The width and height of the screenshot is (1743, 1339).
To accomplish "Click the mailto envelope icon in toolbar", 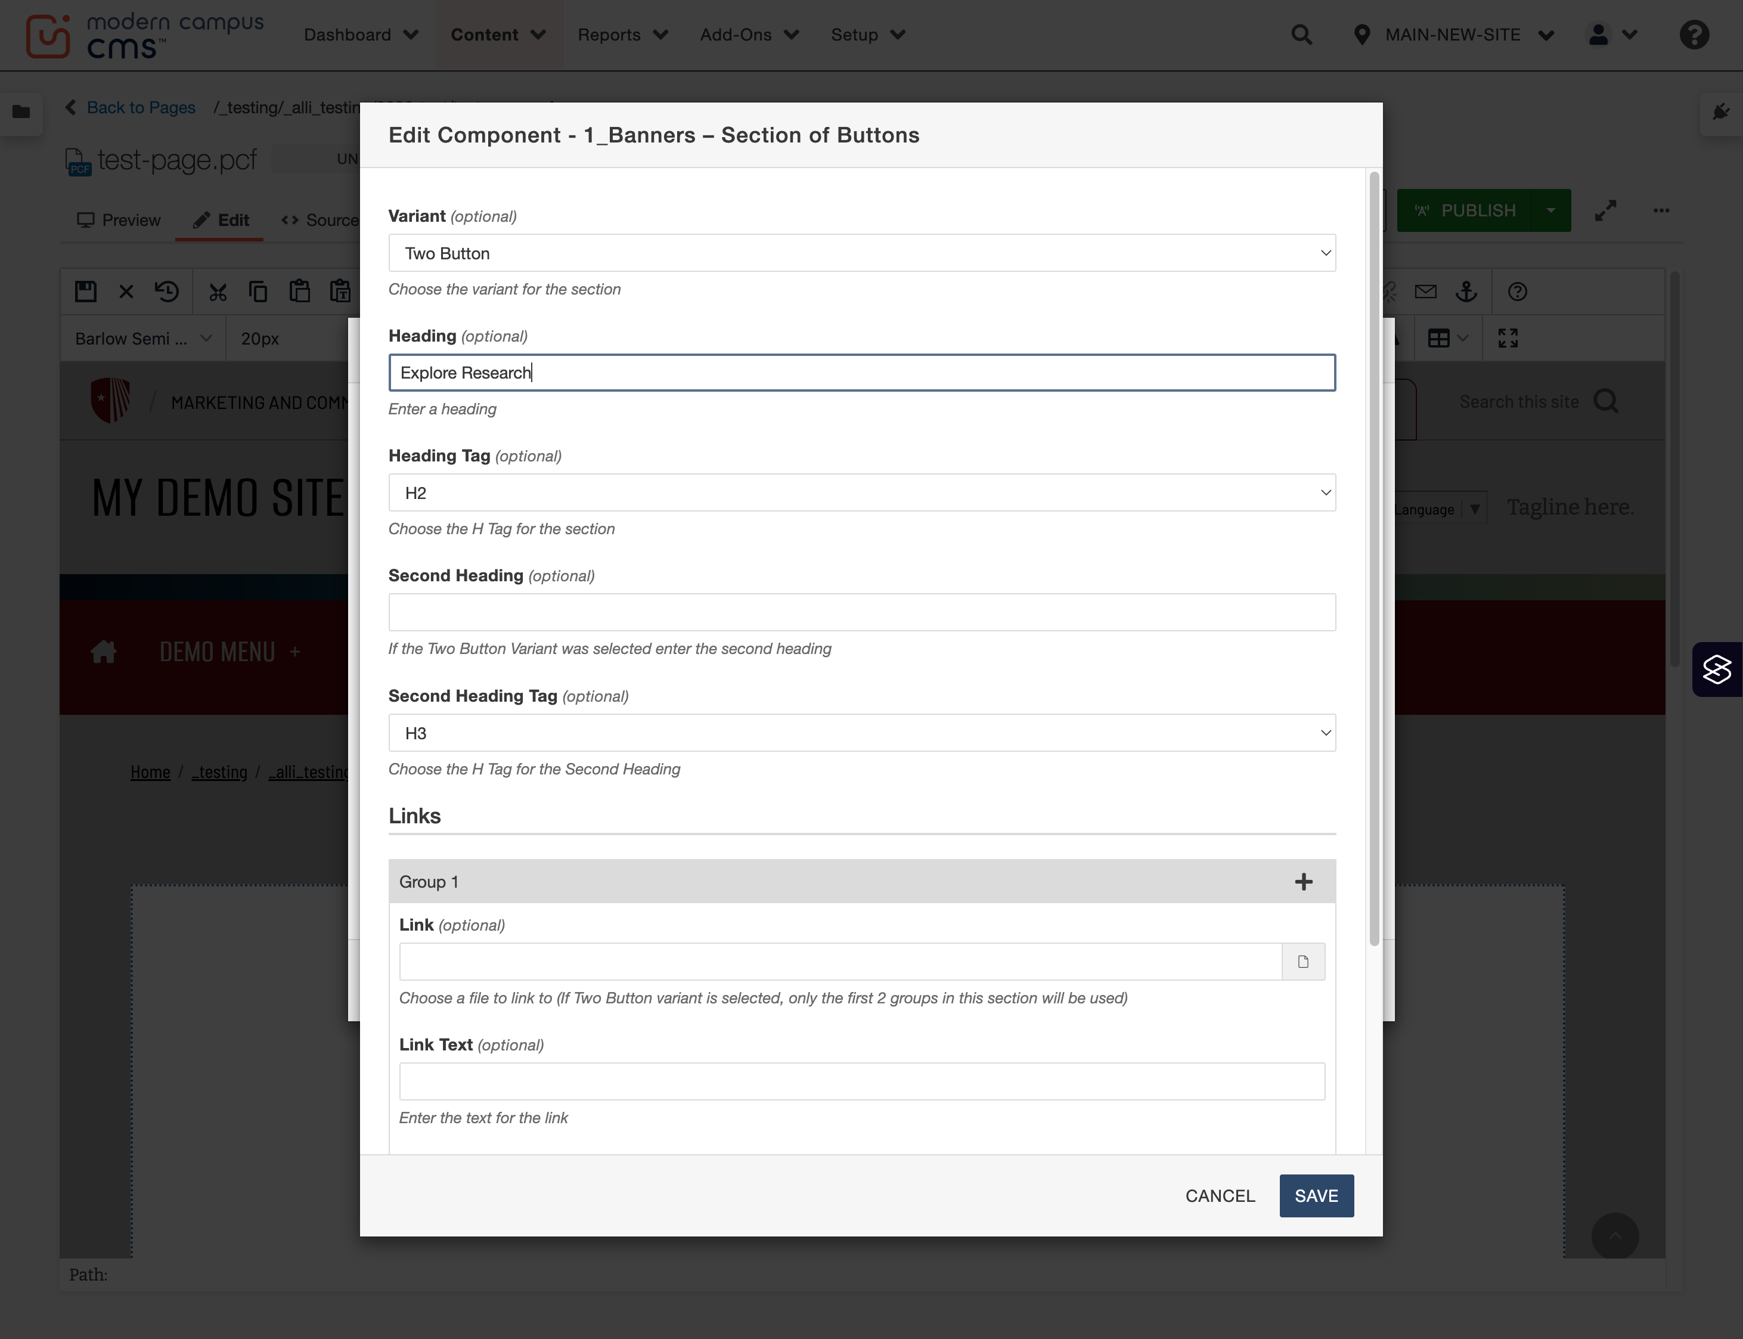I will point(1426,291).
